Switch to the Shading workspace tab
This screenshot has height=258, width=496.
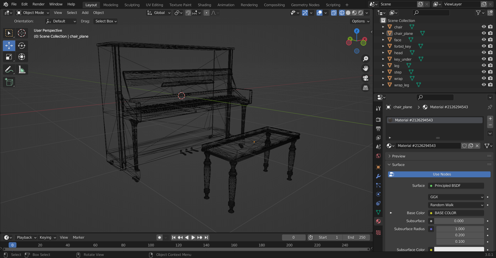pyautogui.click(x=204, y=5)
